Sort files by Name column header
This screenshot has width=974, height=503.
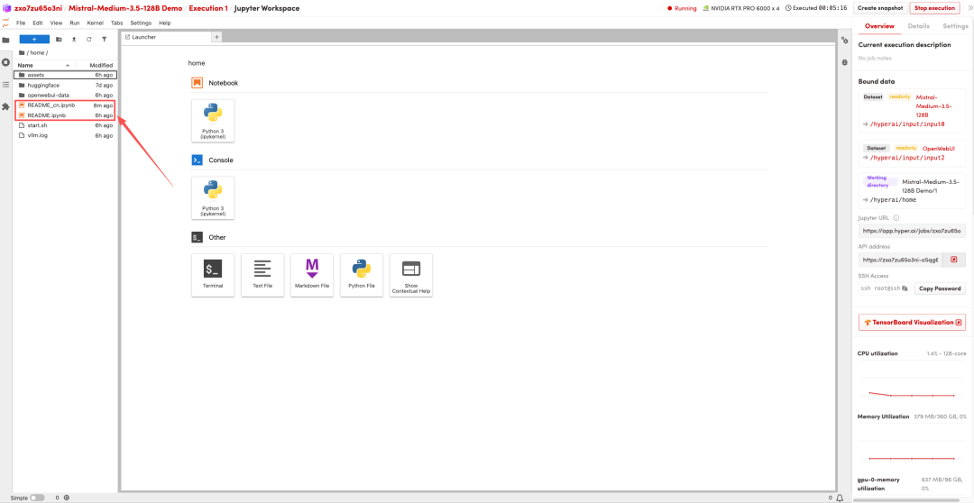[x=43, y=65]
